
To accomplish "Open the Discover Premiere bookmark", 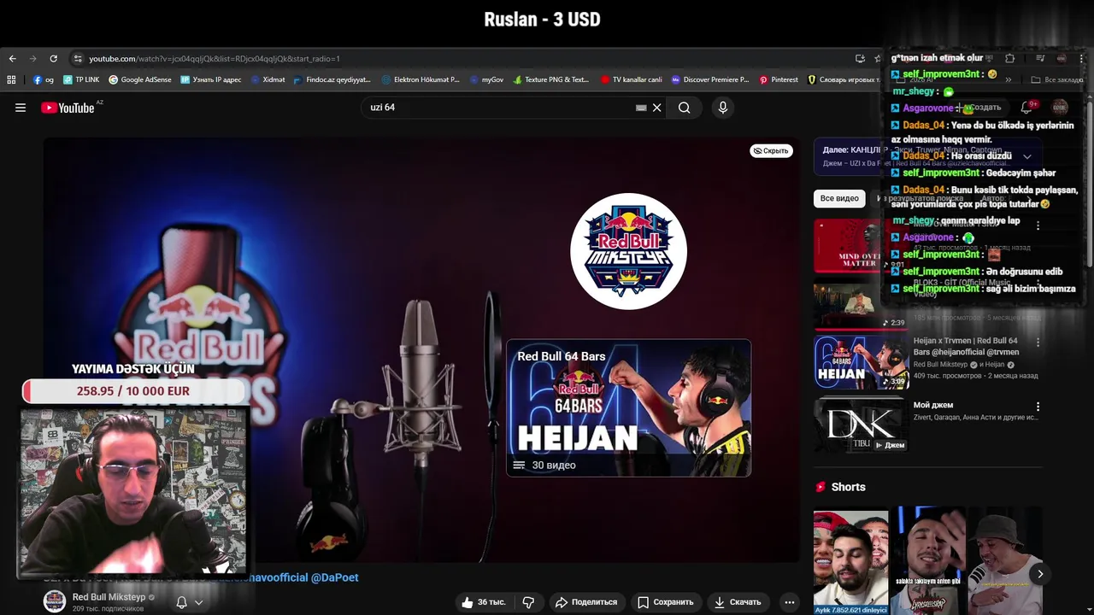I will tap(710, 79).
